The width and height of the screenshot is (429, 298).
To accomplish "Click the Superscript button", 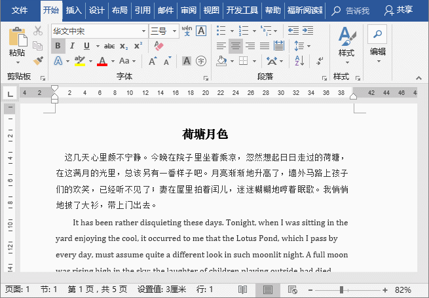I will [138, 46].
